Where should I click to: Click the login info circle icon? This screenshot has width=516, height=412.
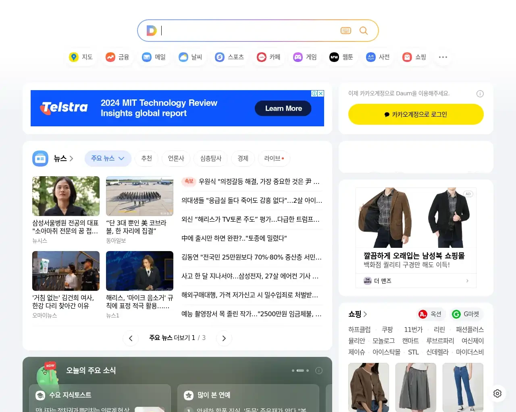point(480,94)
